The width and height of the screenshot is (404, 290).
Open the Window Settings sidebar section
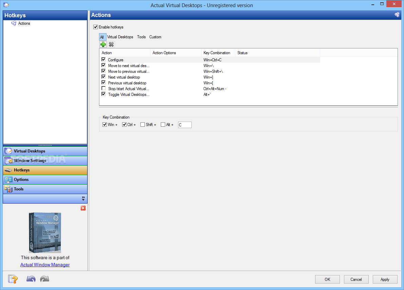tap(45, 161)
